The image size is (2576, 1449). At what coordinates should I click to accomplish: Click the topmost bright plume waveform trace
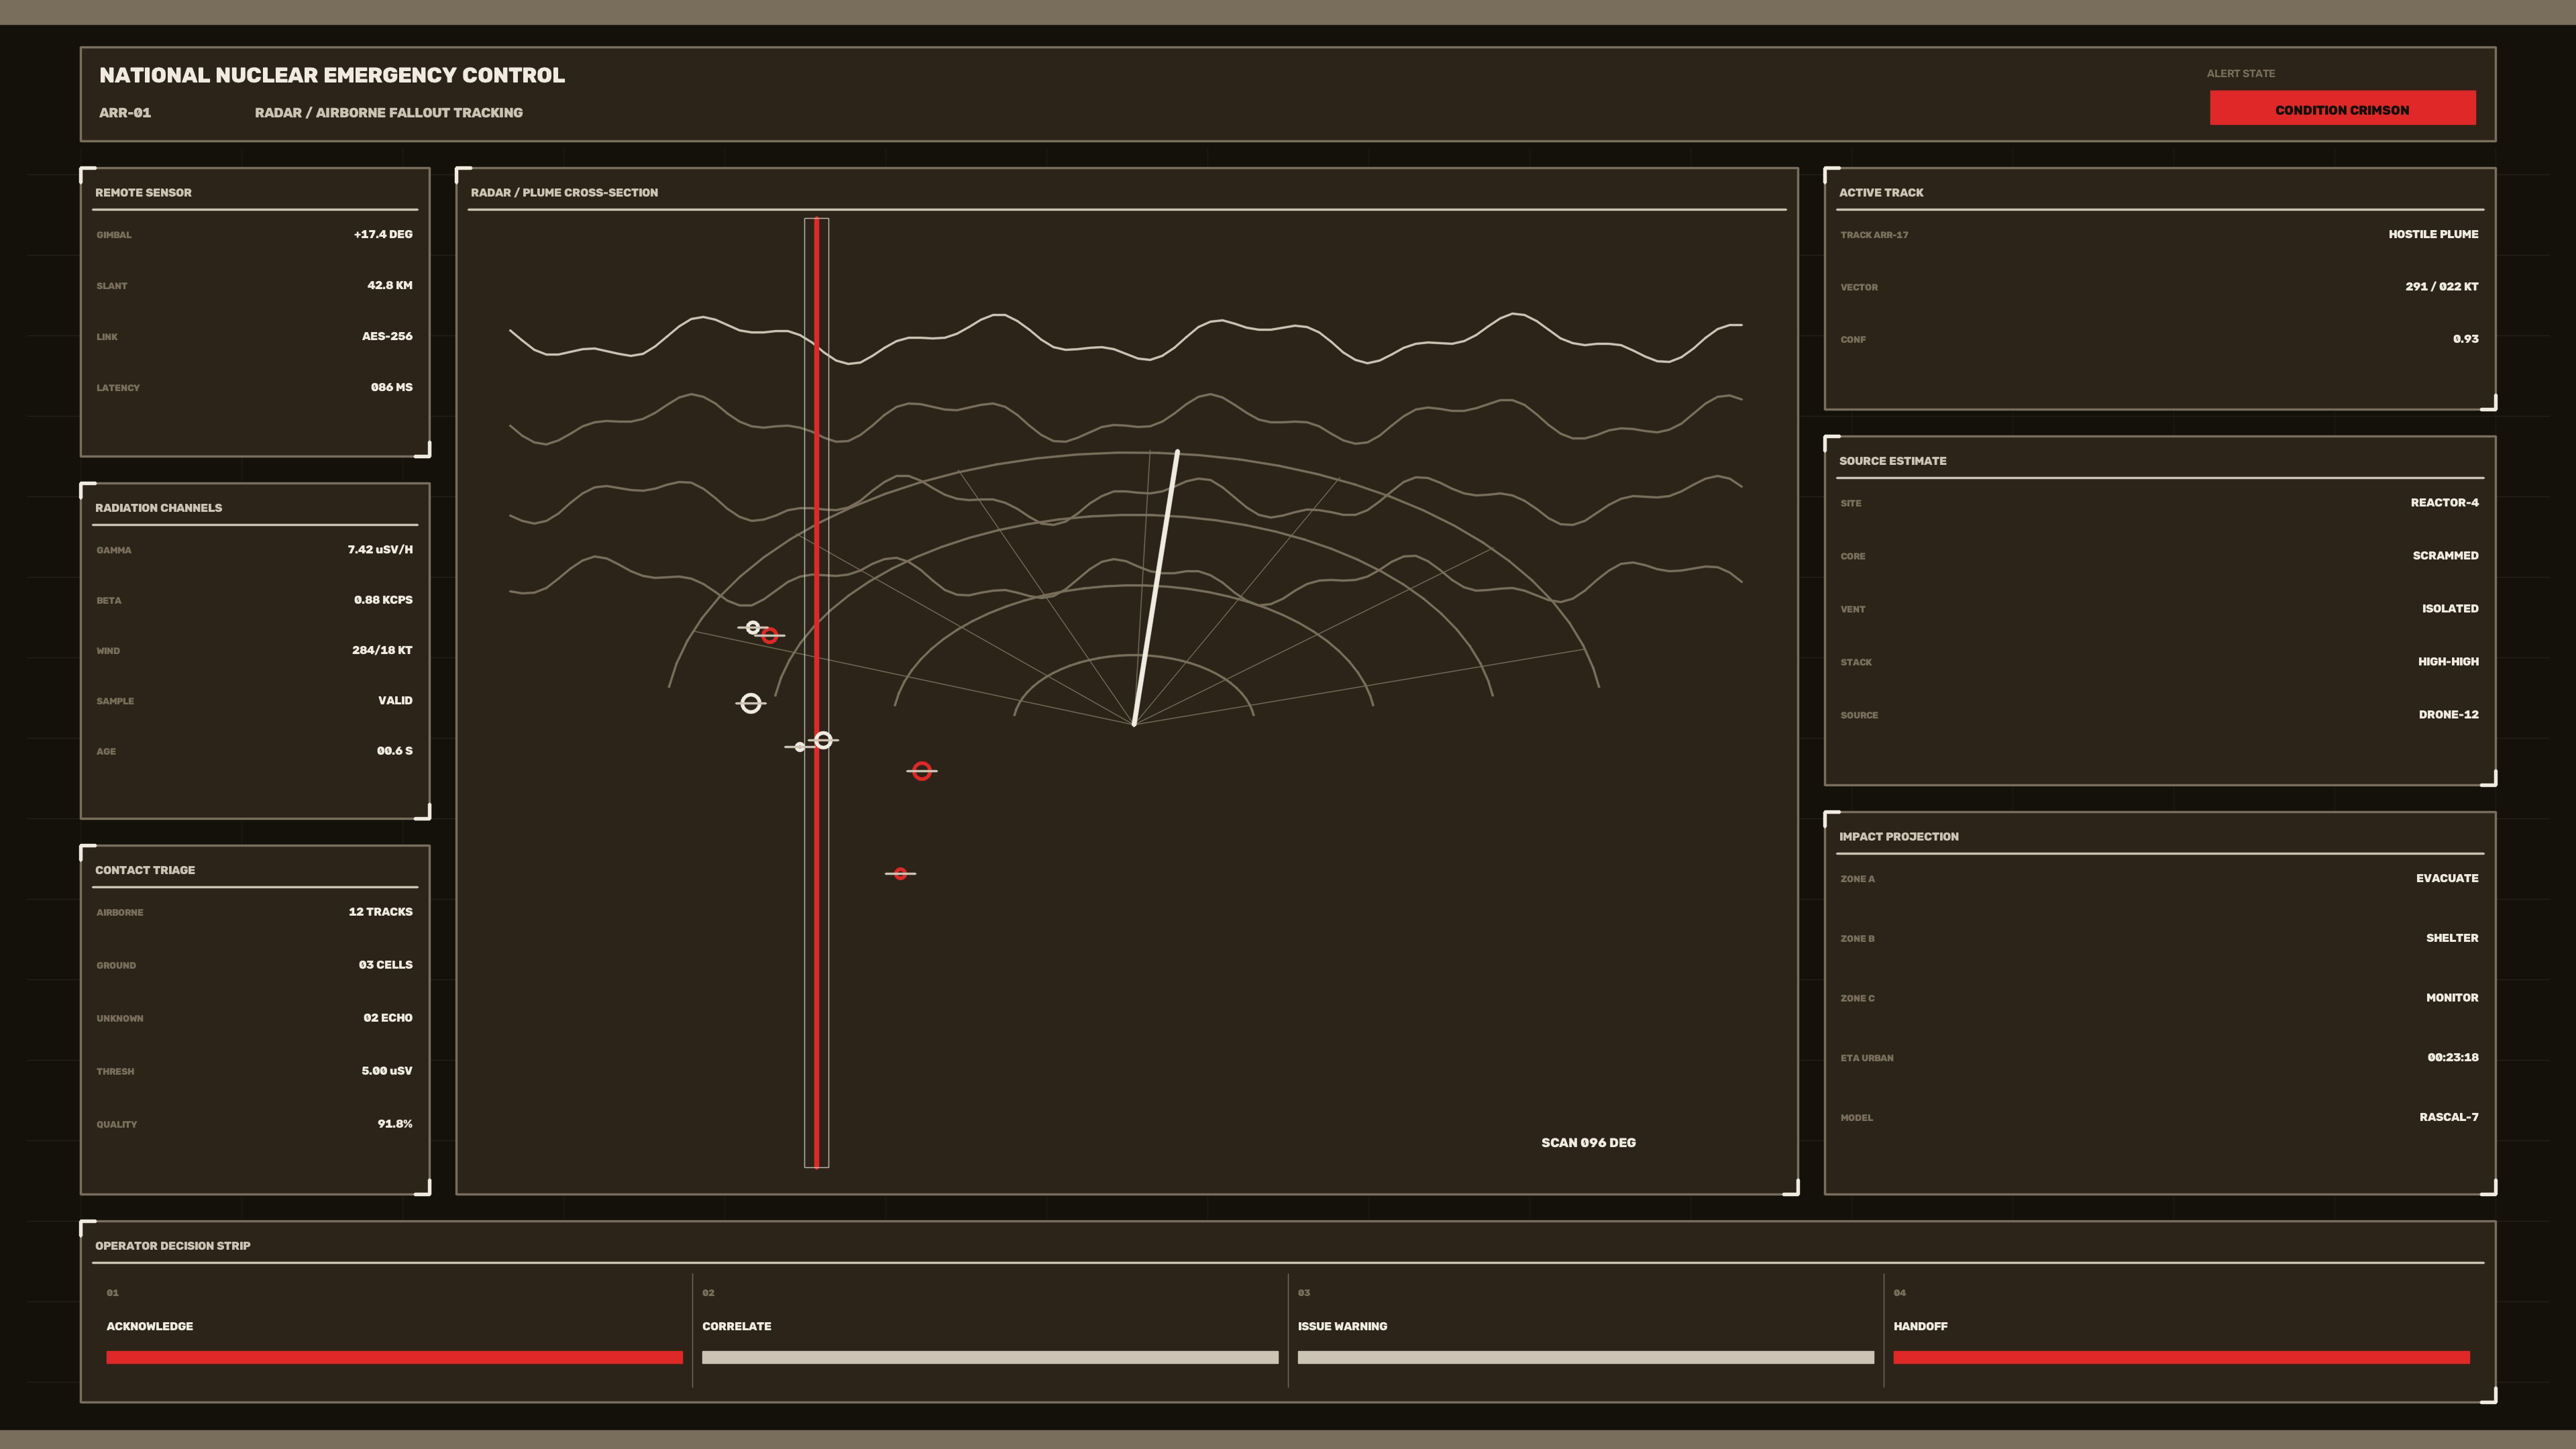[x=1126, y=338]
